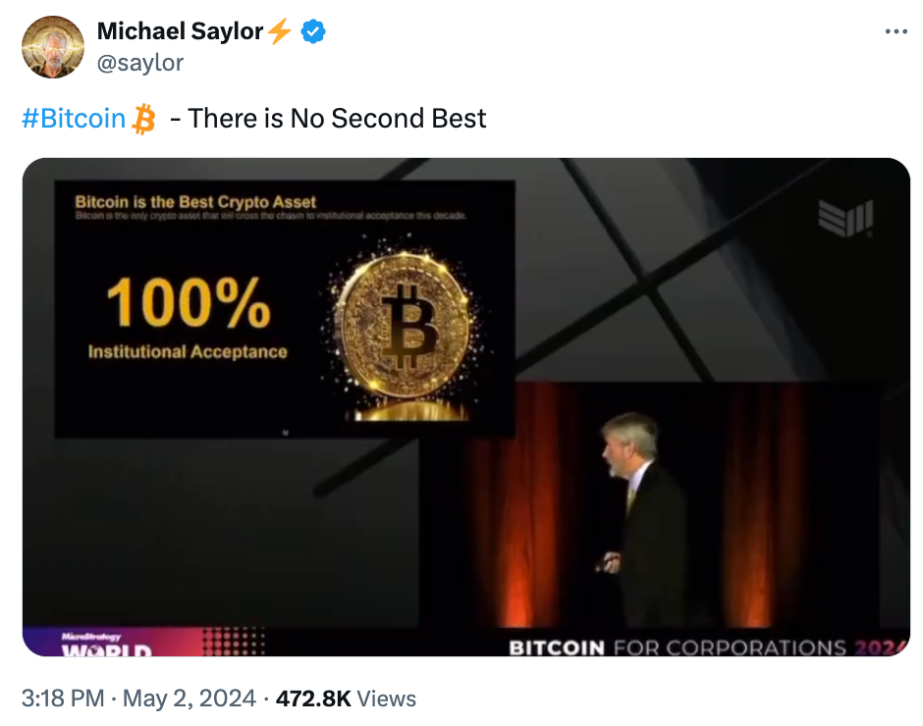This screenshot has width=923, height=726.
Task: Open the @saylor handle link
Action: tap(140, 63)
